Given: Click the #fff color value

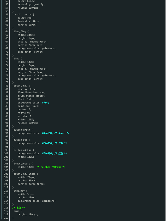Looking at the screenshot, I should click(45, 103).
